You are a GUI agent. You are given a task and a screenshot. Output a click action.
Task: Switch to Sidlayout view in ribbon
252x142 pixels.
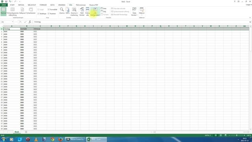pyautogui.click(x=22, y=11)
